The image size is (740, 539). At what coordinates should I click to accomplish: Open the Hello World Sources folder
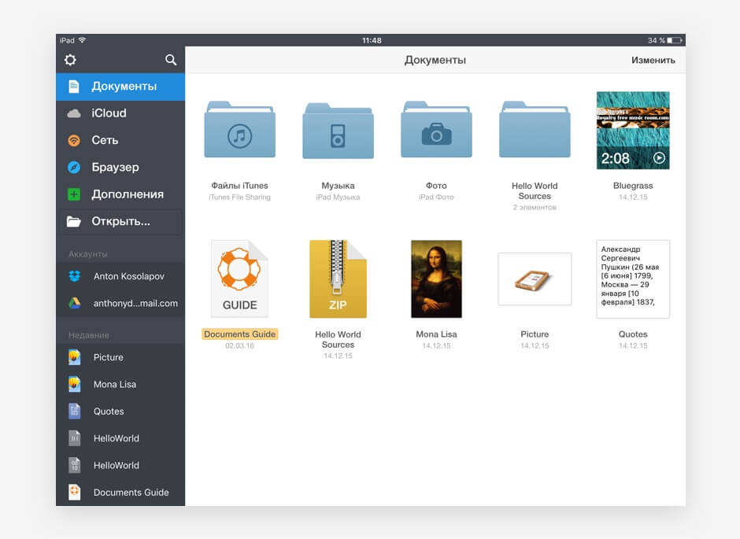[x=535, y=131]
